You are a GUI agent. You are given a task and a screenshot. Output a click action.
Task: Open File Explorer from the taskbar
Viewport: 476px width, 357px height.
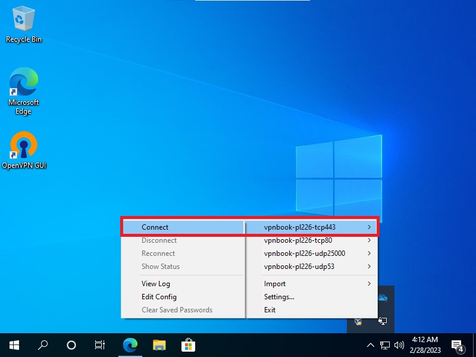pyautogui.click(x=159, y=345)
